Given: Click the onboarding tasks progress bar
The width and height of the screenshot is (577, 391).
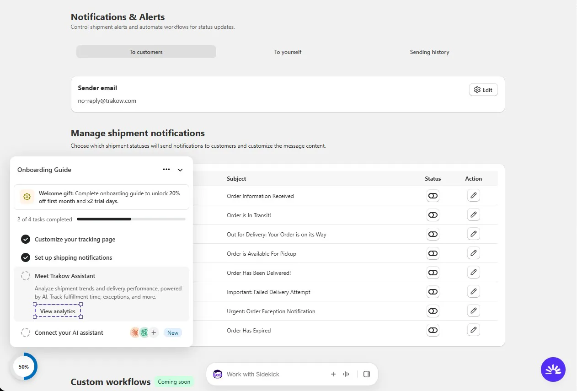Looking at the screenshot, I should [x=131, y=219].
